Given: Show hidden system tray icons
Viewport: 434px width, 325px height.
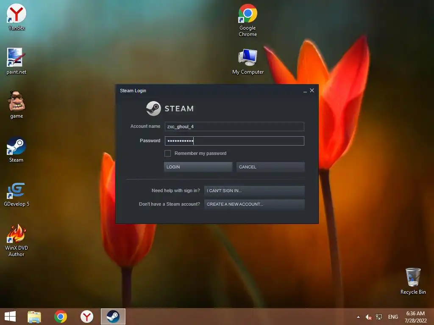Looking at the screenshot, I should [x=359, y=317].
